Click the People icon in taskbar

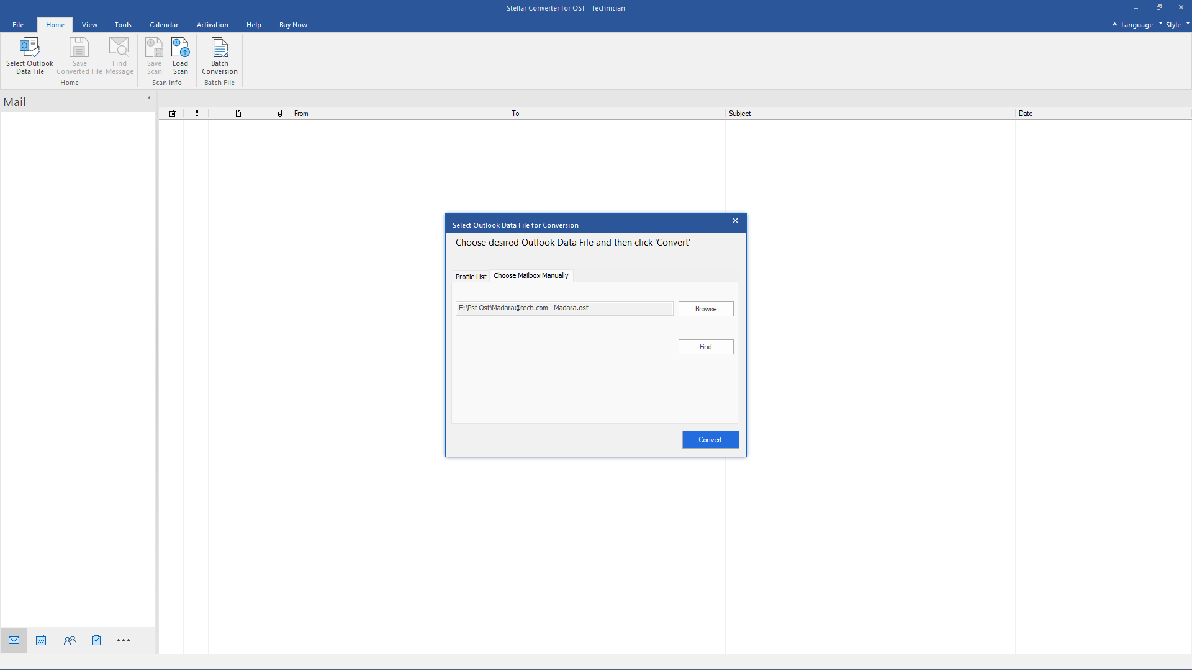[x=69, y=641]
